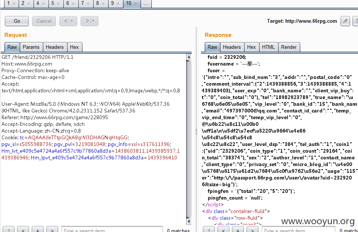Screen dimensions: 358x232
Task: Close Repeater tab 2
Action: pos(29,4)
